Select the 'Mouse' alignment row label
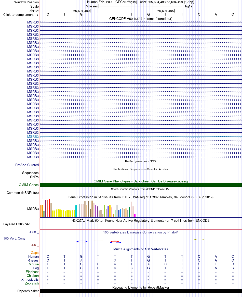Viewport: 242px width, 297px height. pyautogui.click(x=34, y=264)
